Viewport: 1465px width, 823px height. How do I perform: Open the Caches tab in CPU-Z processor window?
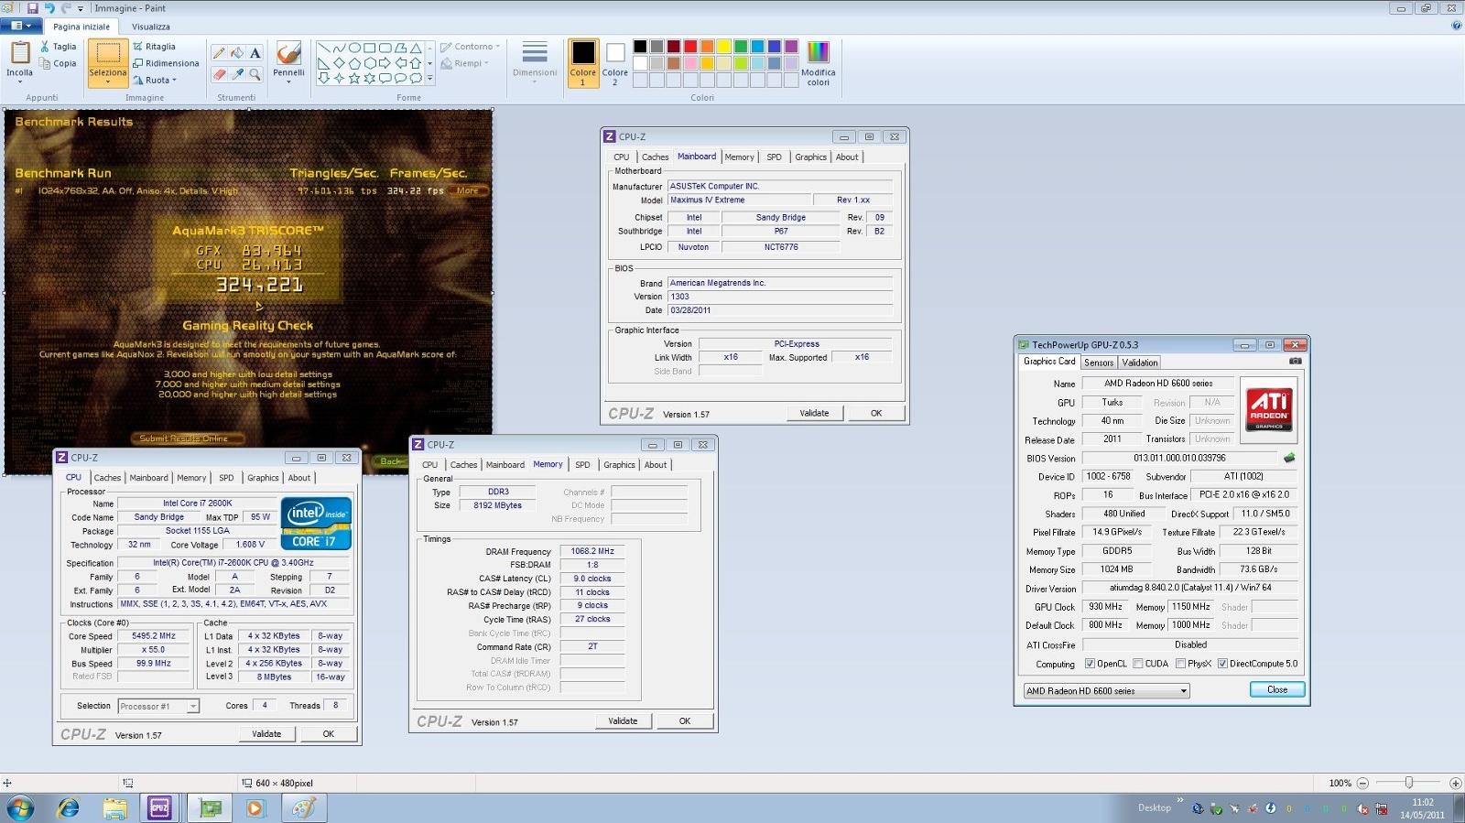107,478
